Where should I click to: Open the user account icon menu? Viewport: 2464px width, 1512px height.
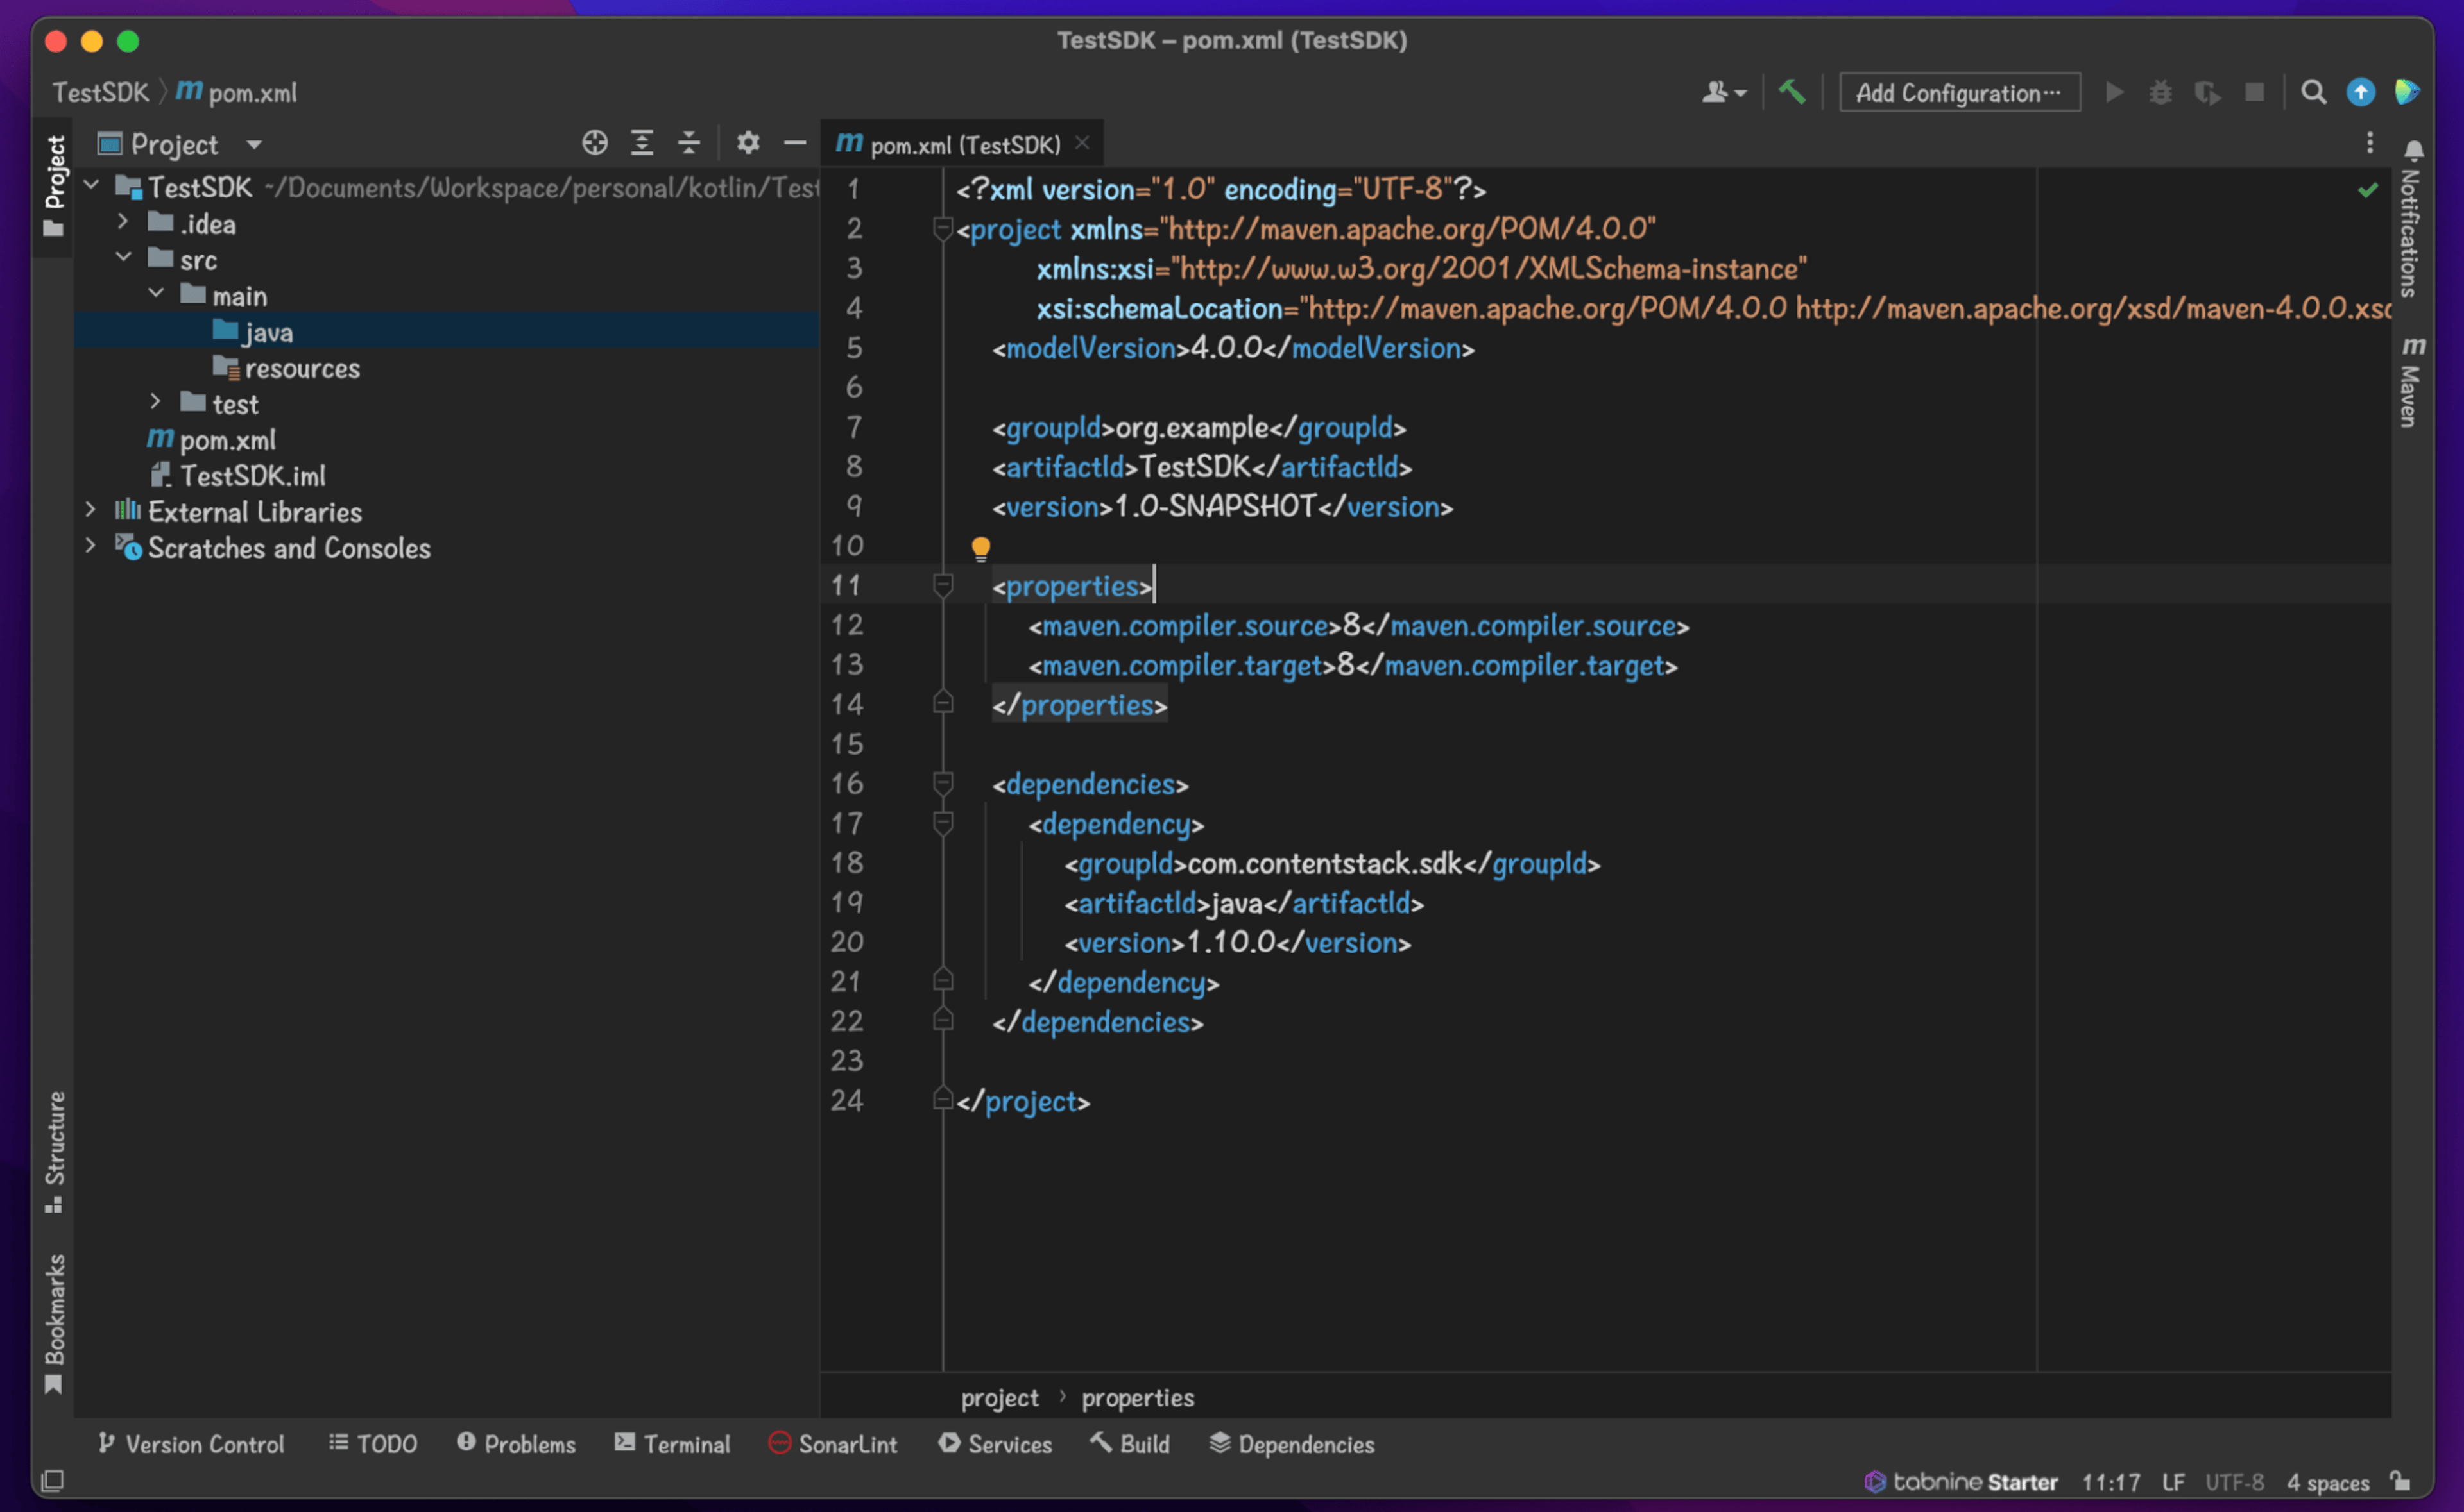point(1723,93)
